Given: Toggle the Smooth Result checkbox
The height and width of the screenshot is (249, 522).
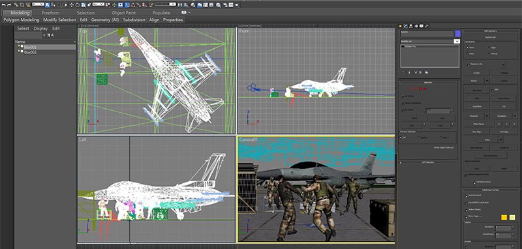Looking at the screenshot, I should tap(467, 196).
